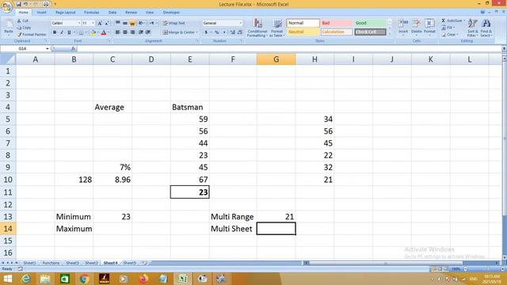The image size is (507, 285).
Task: Expand Merge & Center options arrow
Action: (x=197, y=32)
